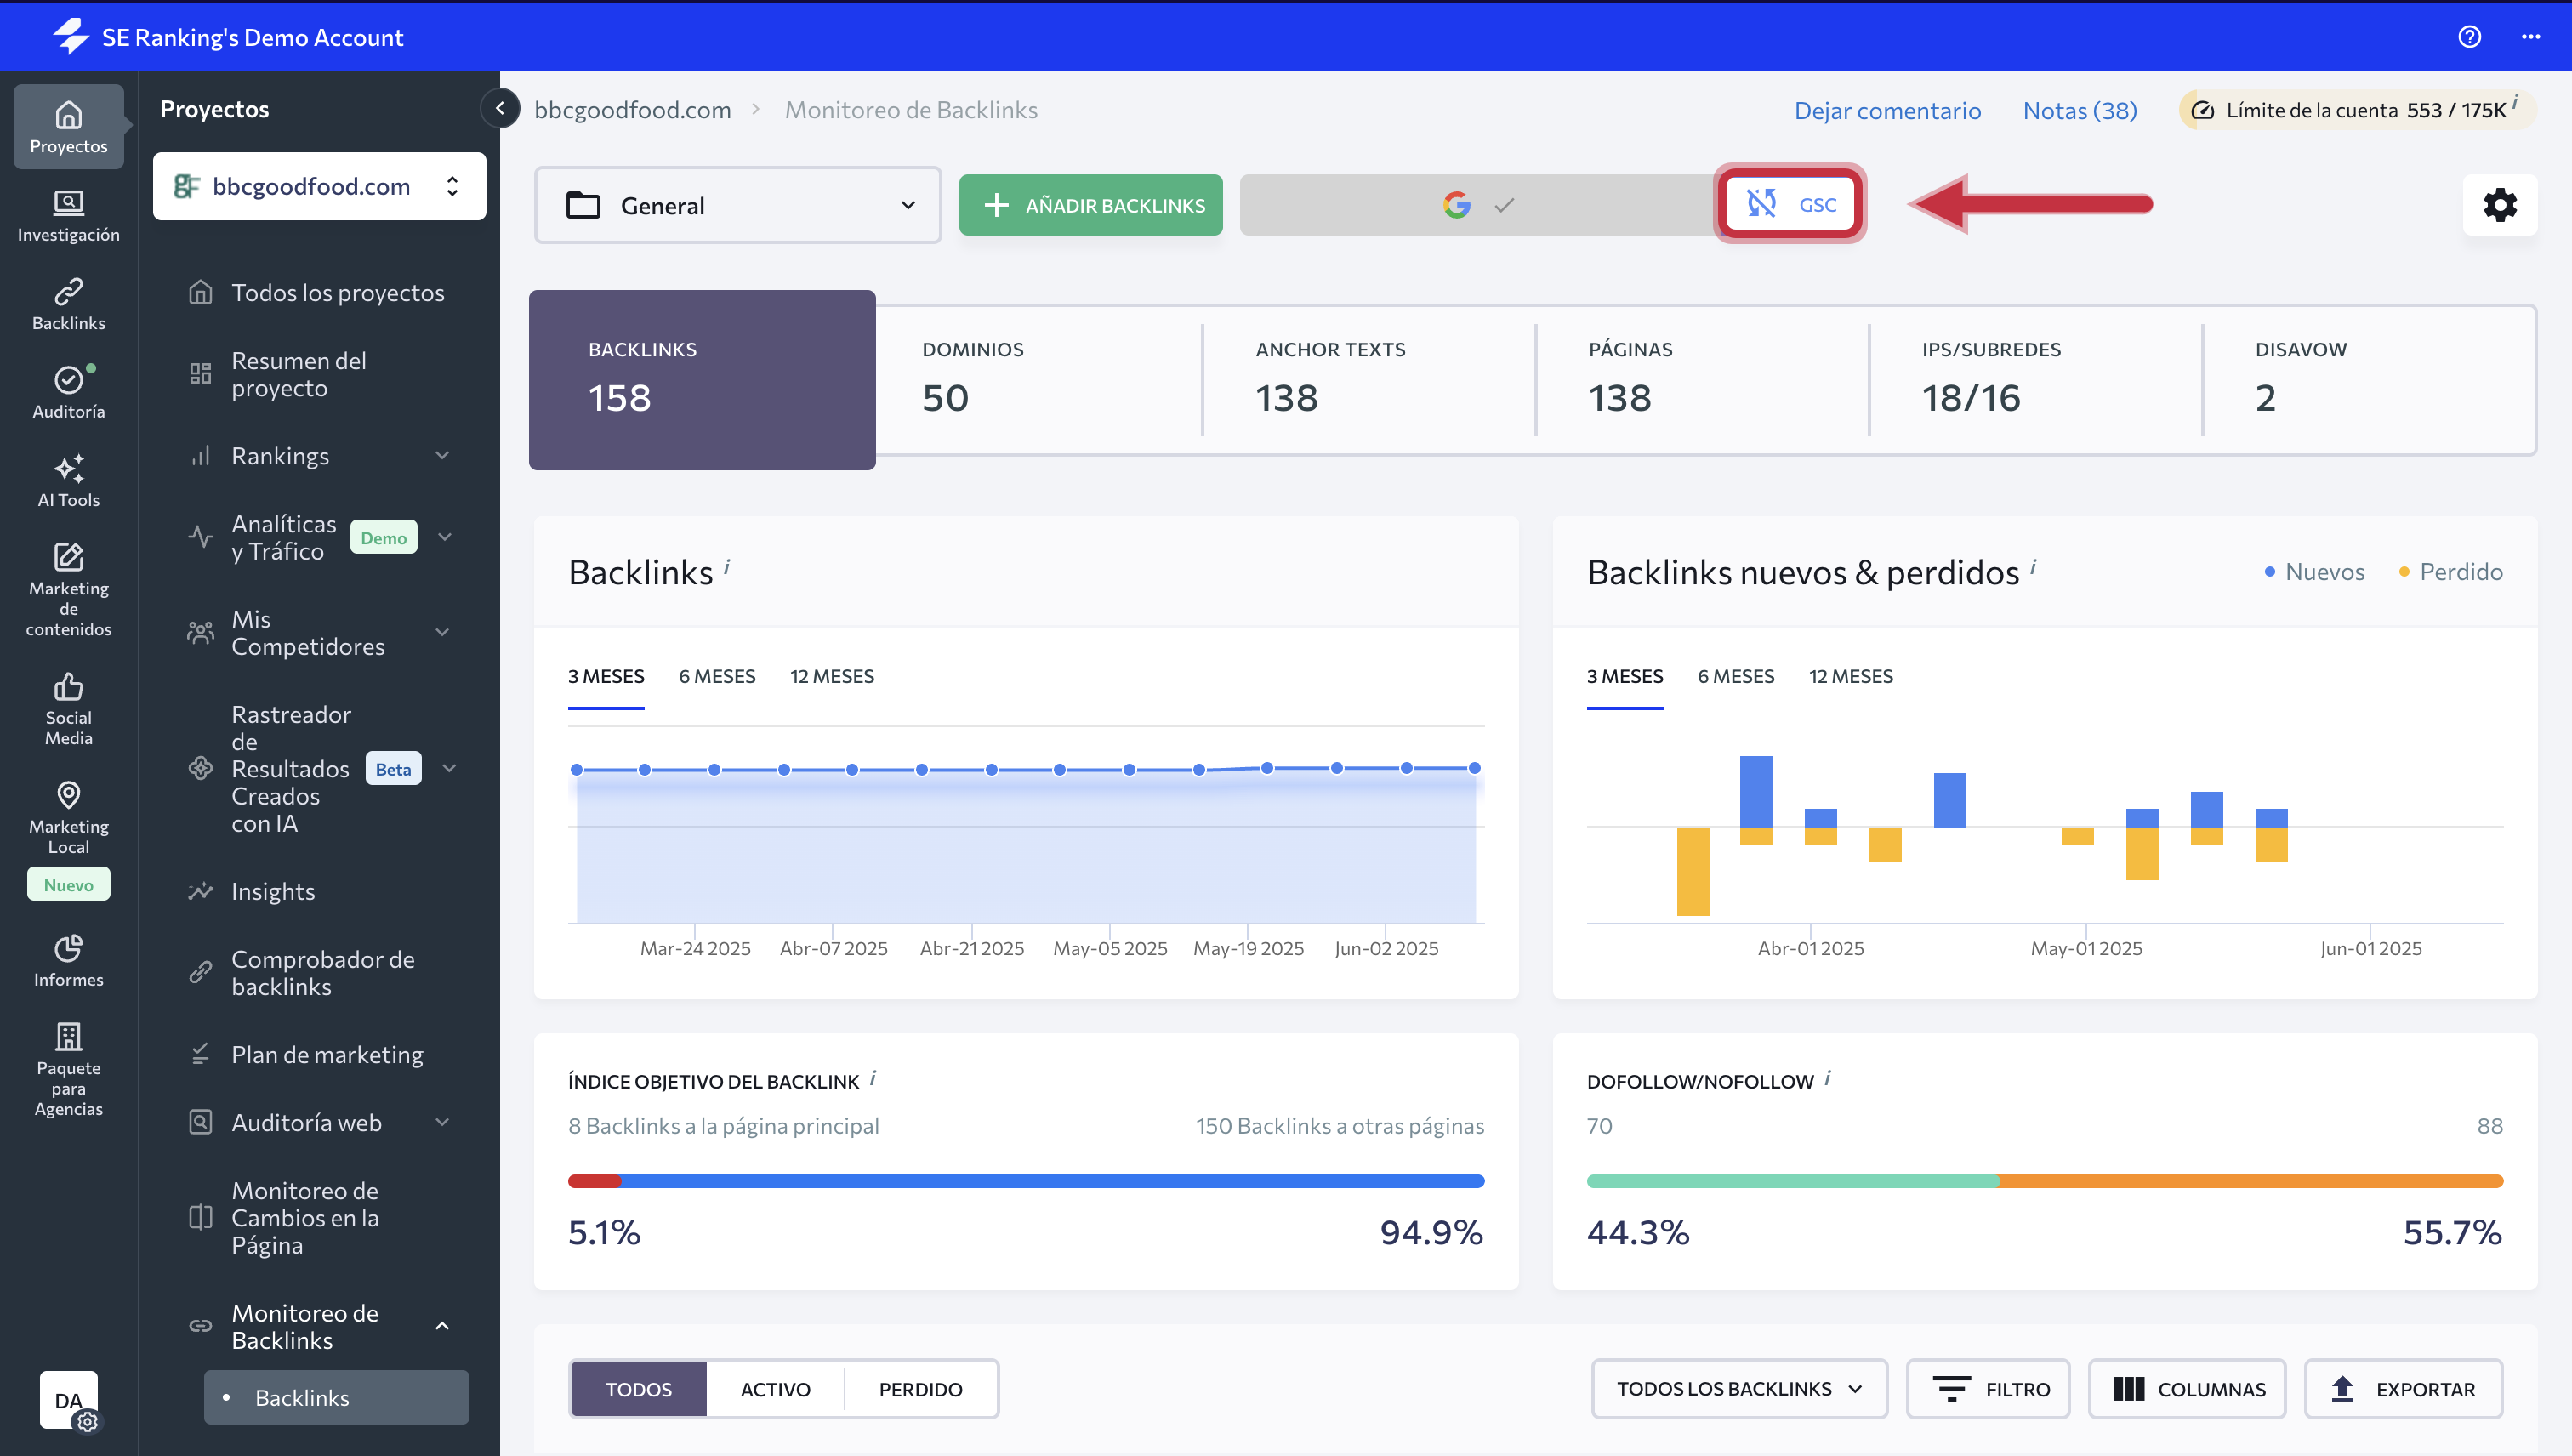Click Dejar comentario link
This screenshot has width=2572, height=1456.
(1887, 110)
